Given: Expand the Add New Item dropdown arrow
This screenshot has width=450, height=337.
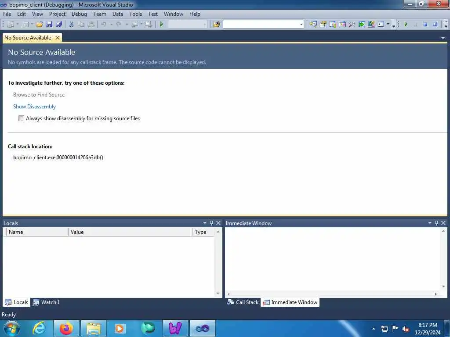Looking at the screenshot, I should pos(32,25).
